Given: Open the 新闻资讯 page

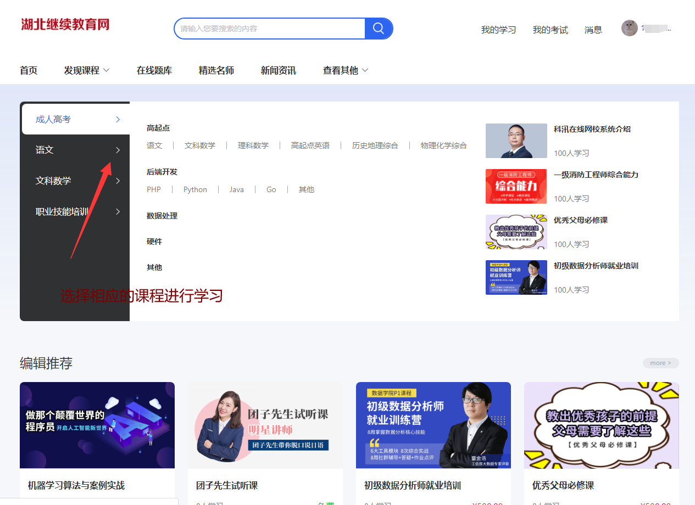Looking at the screenshot, I should coord(278,70).
